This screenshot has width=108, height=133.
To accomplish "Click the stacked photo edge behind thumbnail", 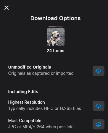I will pyautogui.click(x=56, y=27).
